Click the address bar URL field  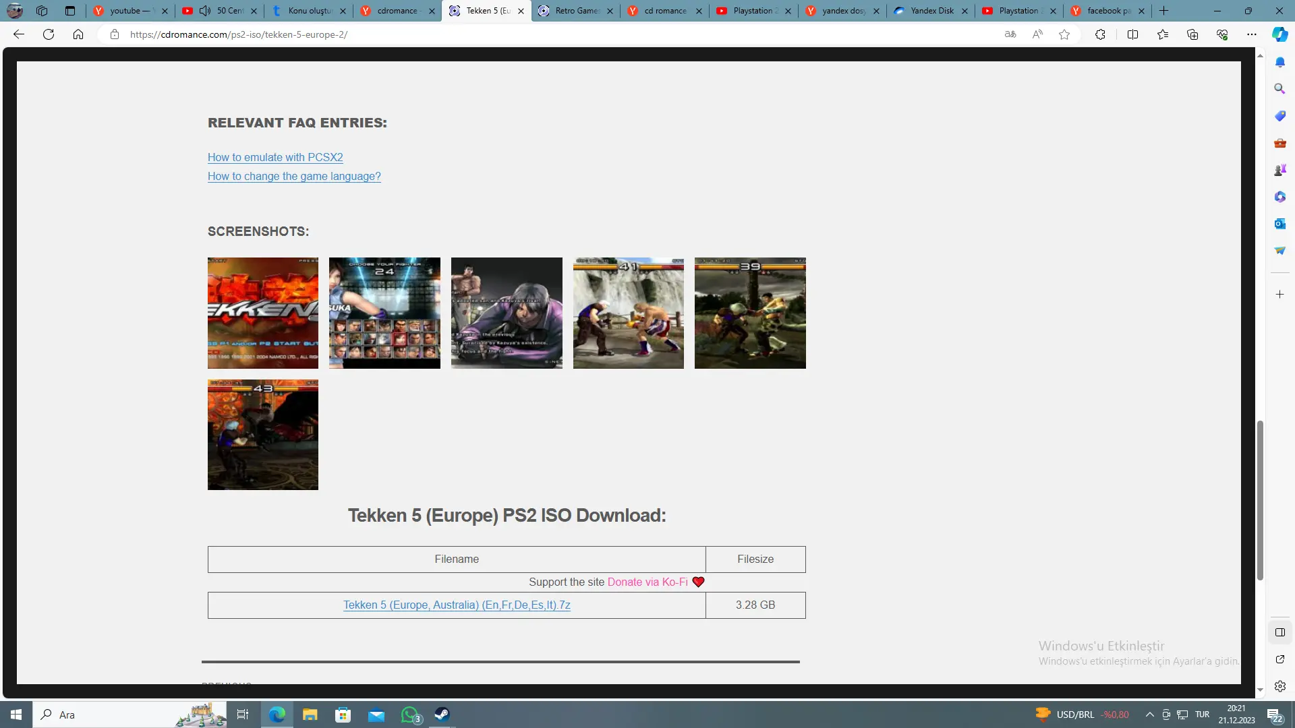click(553, 34)
